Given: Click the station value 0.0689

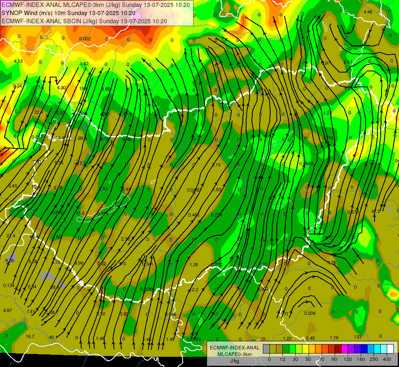Looking at the screenshot, I should click(x=306, y=164).
